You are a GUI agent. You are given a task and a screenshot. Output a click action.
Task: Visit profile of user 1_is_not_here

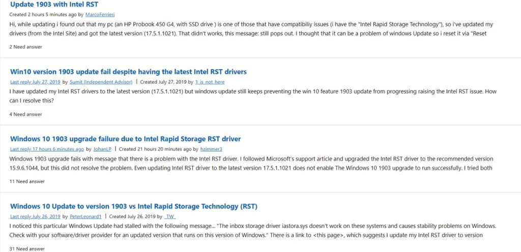click(210, 82)
